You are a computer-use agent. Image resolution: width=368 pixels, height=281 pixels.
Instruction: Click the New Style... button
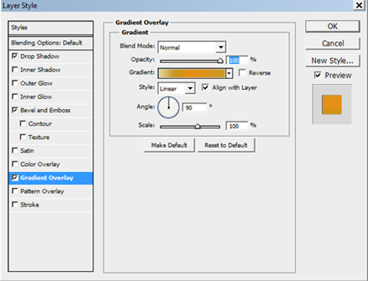[x=332, y=61]
